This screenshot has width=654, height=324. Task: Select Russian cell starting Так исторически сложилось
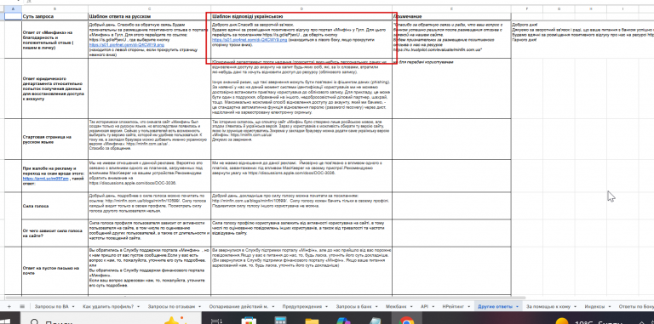[x=149, y=139]
